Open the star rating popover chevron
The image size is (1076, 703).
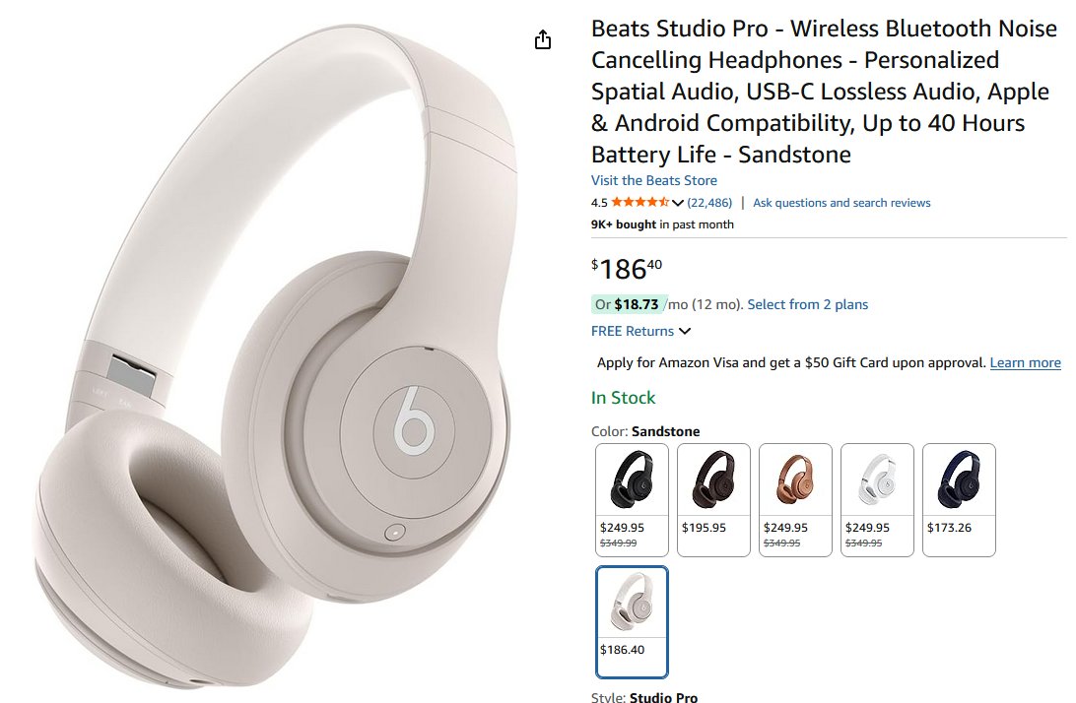(x=678, y=203)
